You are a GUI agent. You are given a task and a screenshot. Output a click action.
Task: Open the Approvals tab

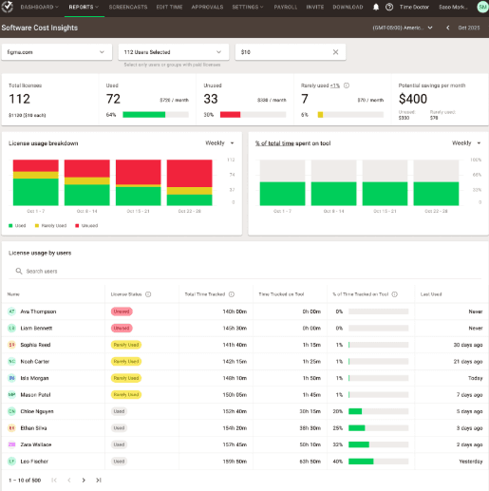coord(207,7)
